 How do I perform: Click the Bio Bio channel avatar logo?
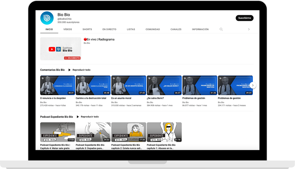[47, 18]
